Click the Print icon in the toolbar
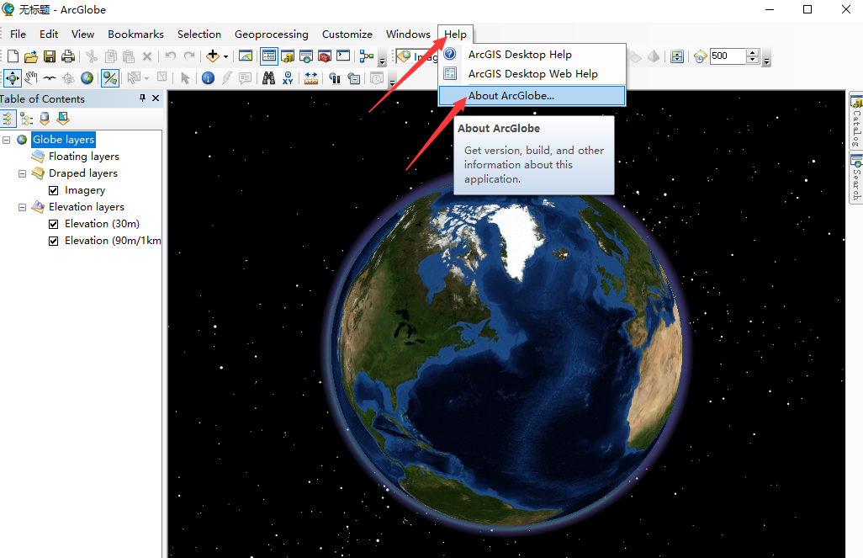 pyautogui.click(x=67, y=56)
